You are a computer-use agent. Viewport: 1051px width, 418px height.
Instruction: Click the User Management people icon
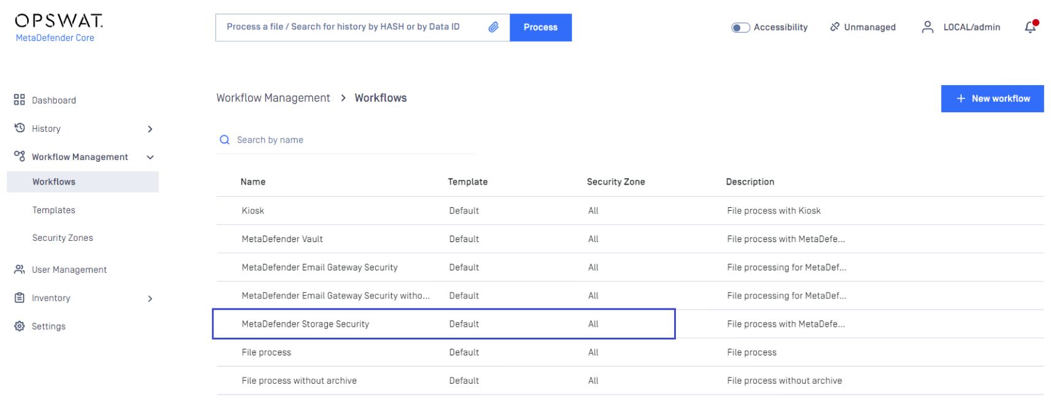pos(20,269)
